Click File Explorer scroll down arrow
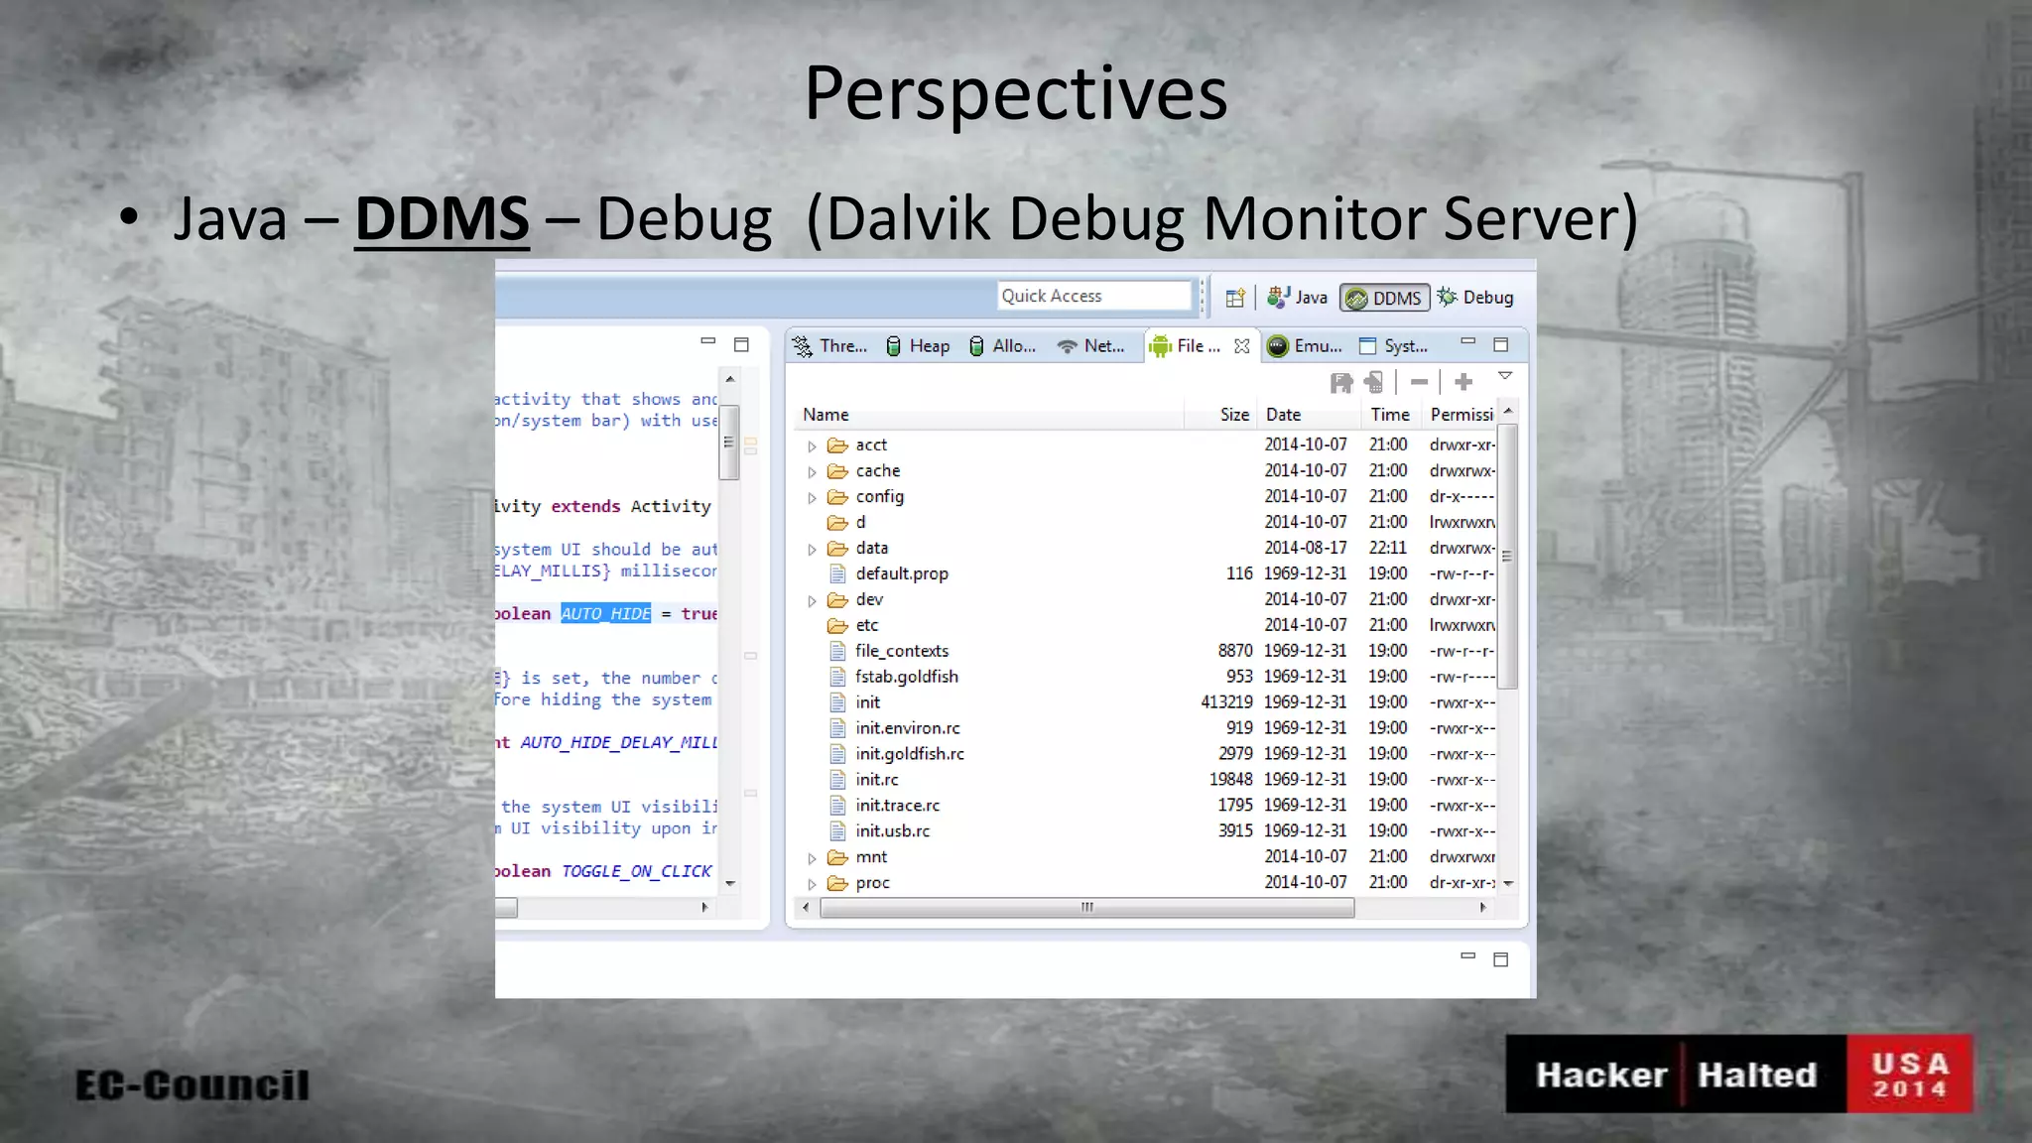2032x1143 pixels. point(1508,883)
